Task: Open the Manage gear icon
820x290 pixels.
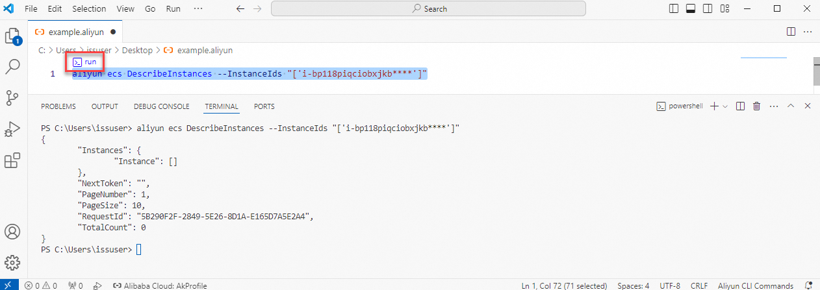Action: (x=12, y=262)
